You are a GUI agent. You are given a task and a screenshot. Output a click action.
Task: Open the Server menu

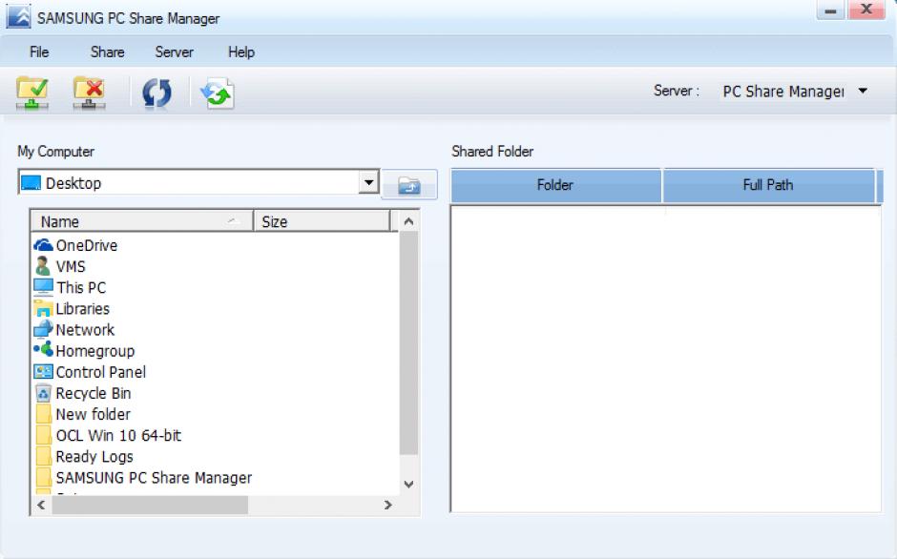coord(174,52)
